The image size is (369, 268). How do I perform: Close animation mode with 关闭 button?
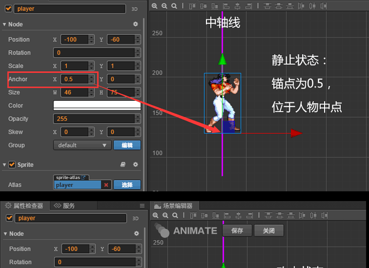pyautogui.click(x=269, y=230)
